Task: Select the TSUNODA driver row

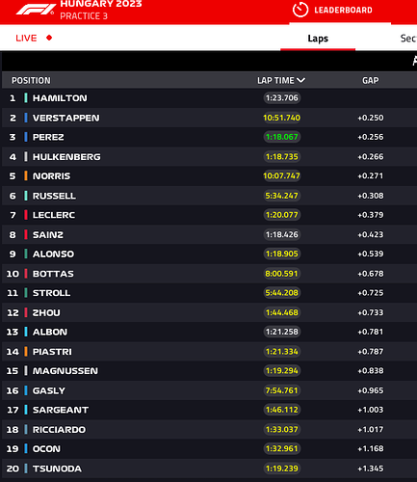Action: coord(209,469)
